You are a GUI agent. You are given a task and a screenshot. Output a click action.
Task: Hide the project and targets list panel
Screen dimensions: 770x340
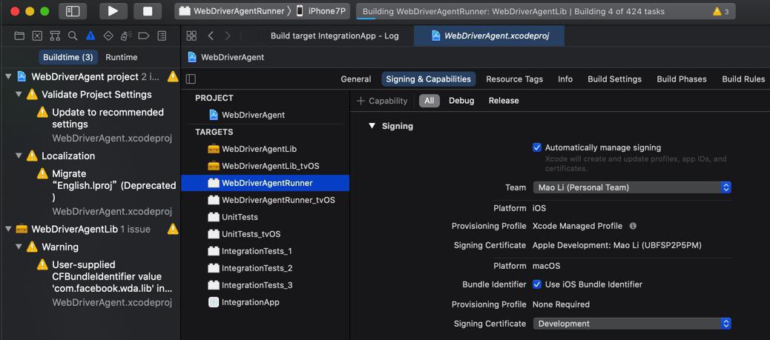click(x=191, y=79)
